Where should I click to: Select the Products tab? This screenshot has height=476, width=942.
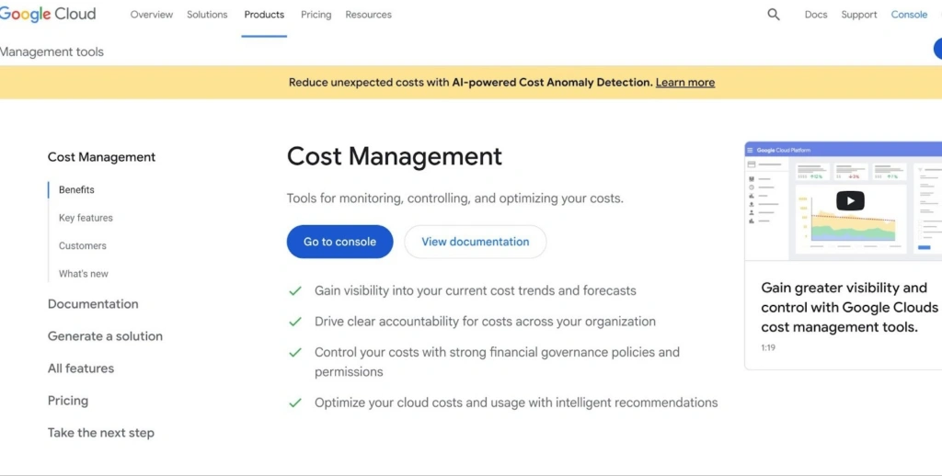click(264, 15)
